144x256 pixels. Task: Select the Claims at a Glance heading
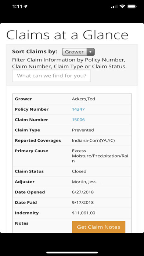[67, 35]
